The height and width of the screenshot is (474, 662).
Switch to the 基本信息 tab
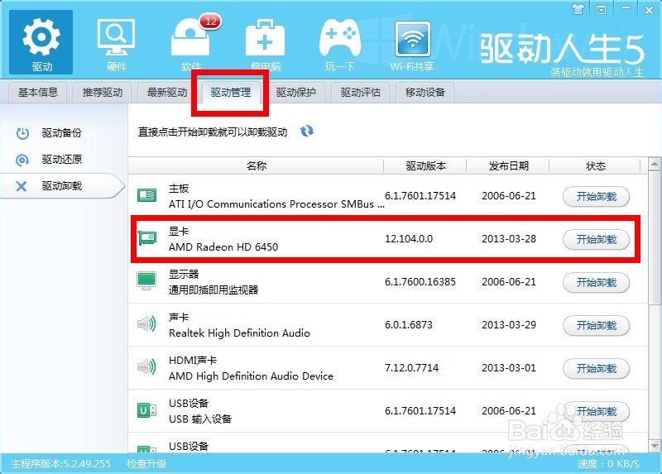[37, 93]
